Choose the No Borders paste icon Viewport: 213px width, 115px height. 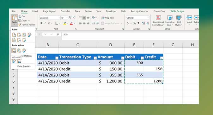pyautogui.click(x=14, y=40)
